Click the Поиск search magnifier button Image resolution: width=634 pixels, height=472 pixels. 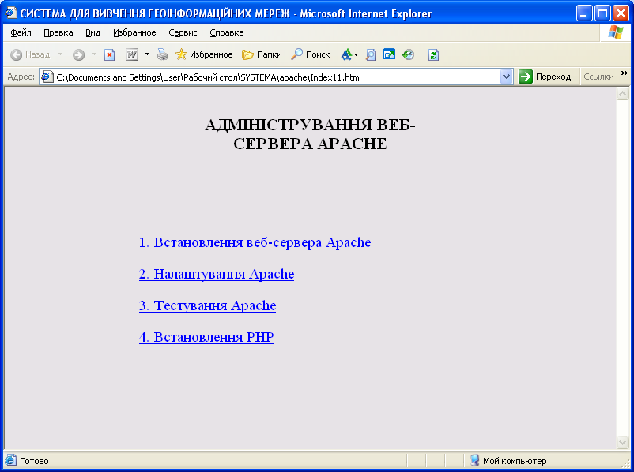pyautogui.click(x=310, y=54)
